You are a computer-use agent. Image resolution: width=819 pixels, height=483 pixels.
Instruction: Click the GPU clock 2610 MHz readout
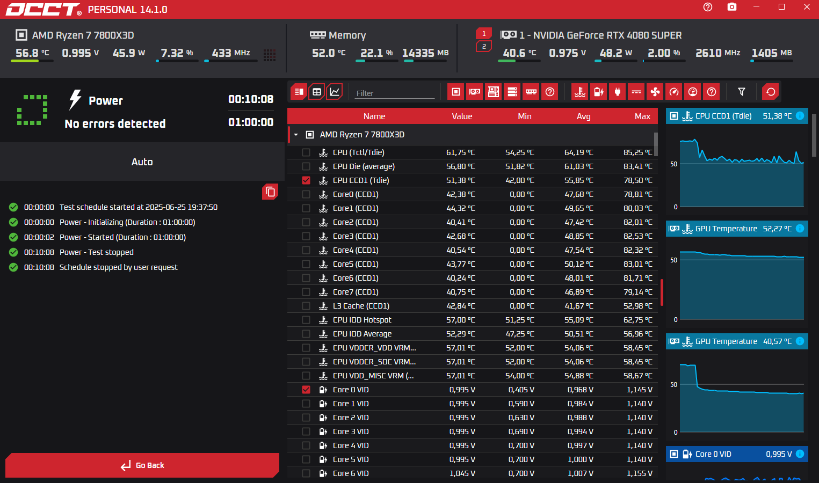[x=717, y=53]
